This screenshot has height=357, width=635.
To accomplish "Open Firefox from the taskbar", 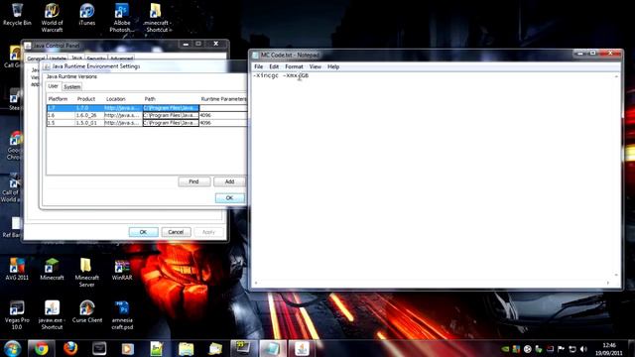I will coord(70,348).
